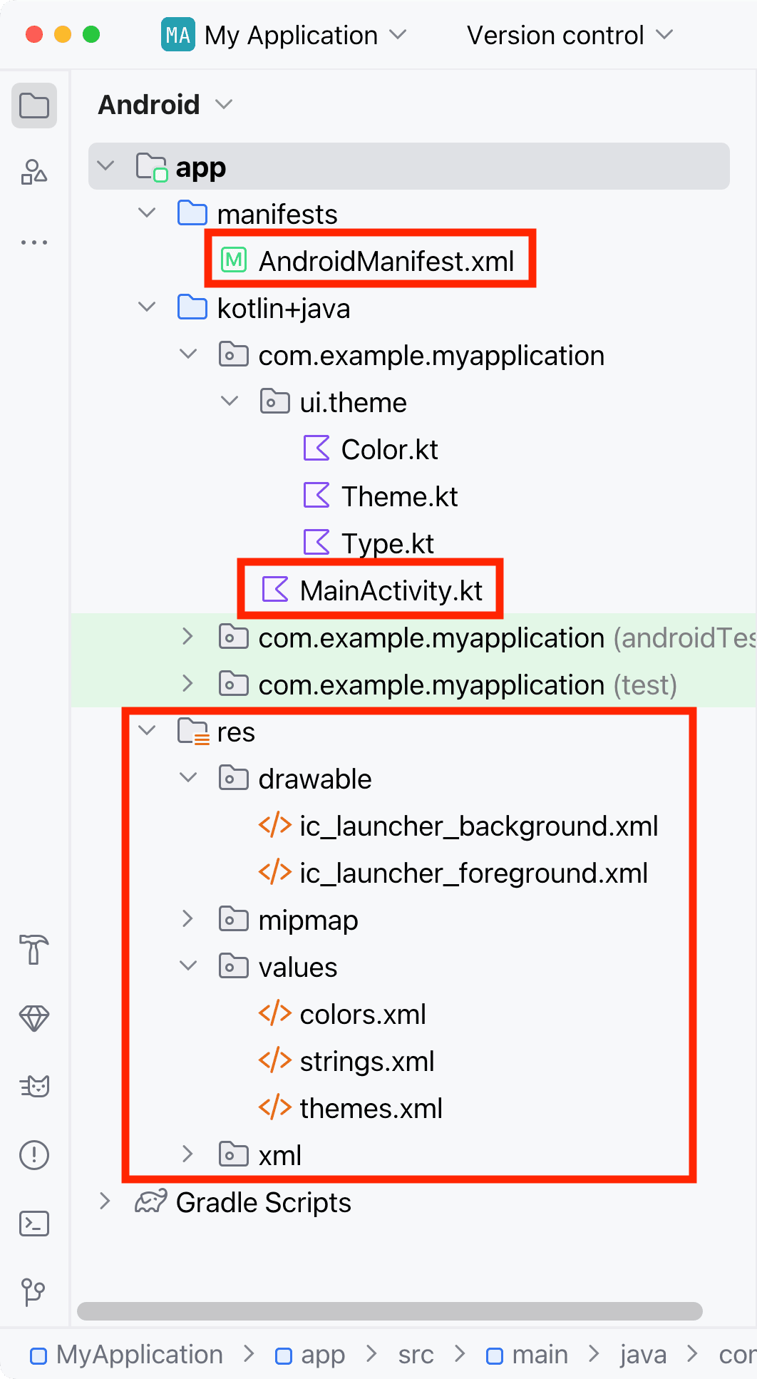Expand the Gradle Scripts node

pos(105,1201)
